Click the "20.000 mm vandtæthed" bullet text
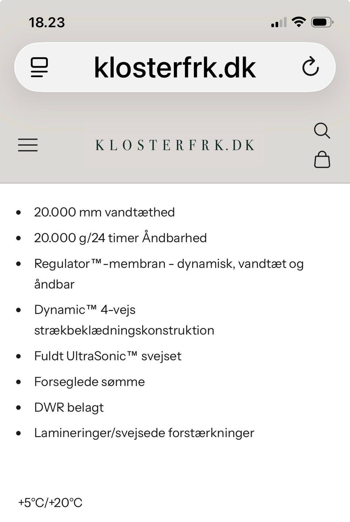 pyautogui.click(x=104, y=212)
